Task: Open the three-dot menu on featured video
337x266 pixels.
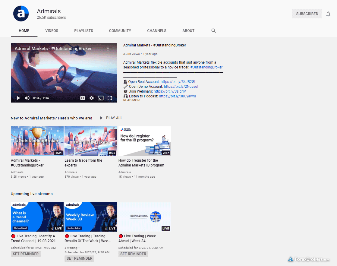Action: (x=108, y=49)
